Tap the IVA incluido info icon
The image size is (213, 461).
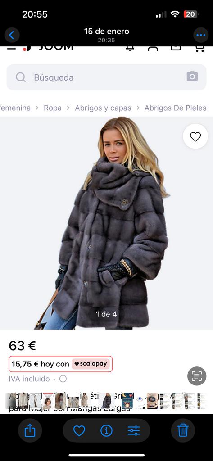click(x=63, y=379)
